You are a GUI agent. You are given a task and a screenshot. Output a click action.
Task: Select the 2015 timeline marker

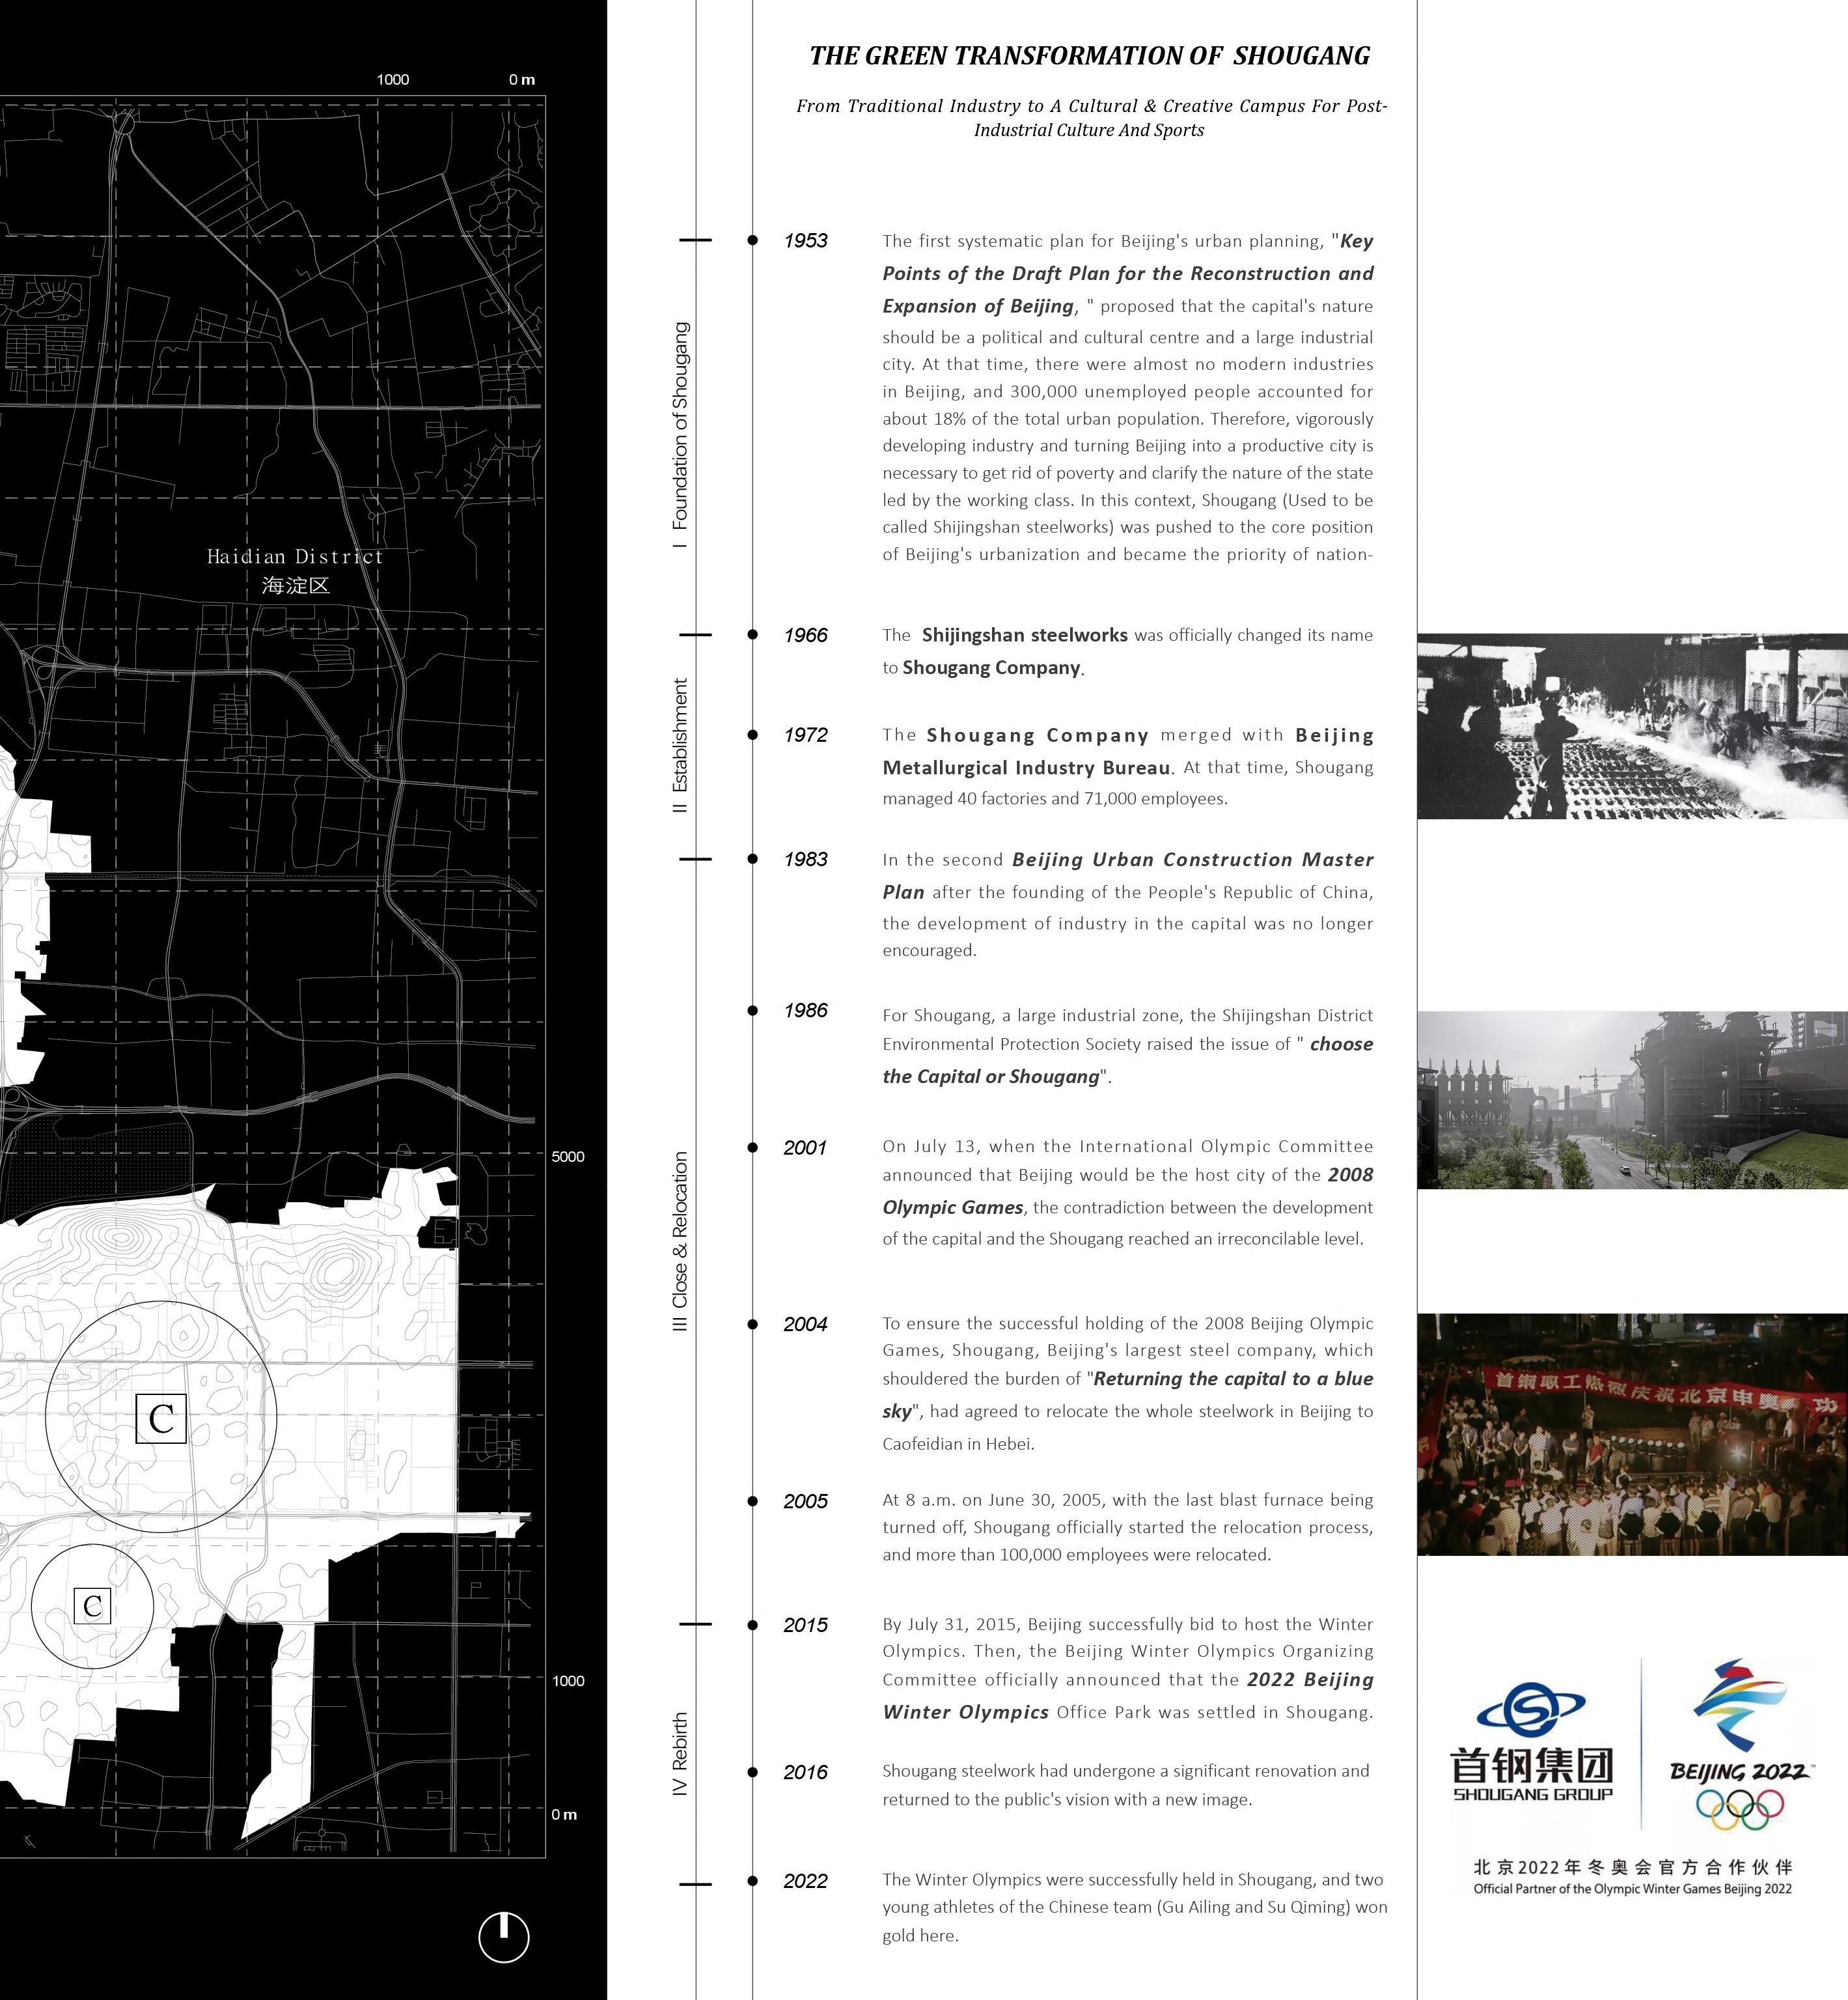coord(752,1624)
